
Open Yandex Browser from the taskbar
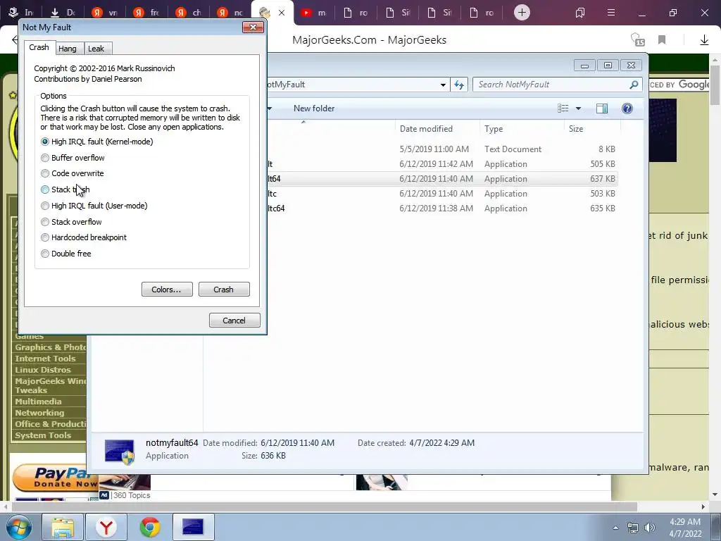click(x=106, y=527)
